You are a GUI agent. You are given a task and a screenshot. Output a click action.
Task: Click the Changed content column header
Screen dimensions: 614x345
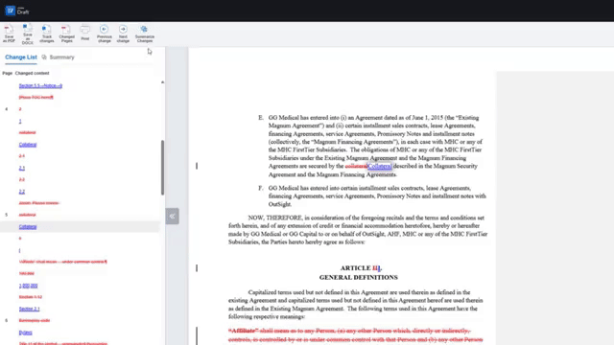(32, 73)
